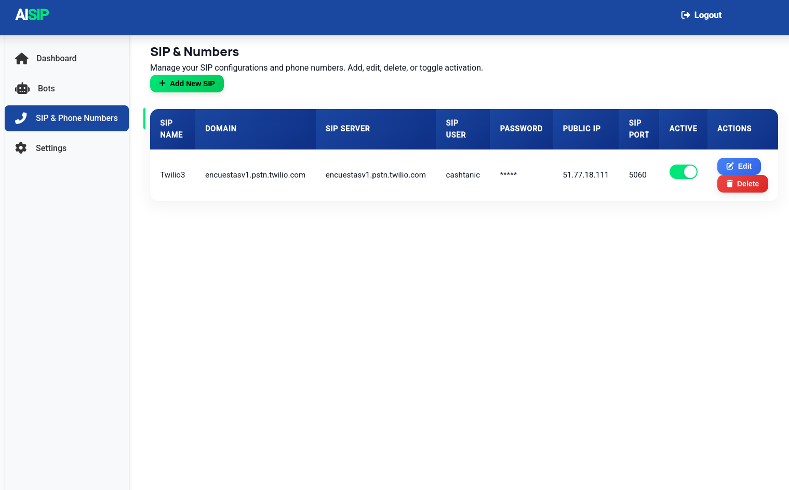Viewport: 789px width, 490px height.
Task: Click the DOMAIN column header
Action: (x=221, y=129)
